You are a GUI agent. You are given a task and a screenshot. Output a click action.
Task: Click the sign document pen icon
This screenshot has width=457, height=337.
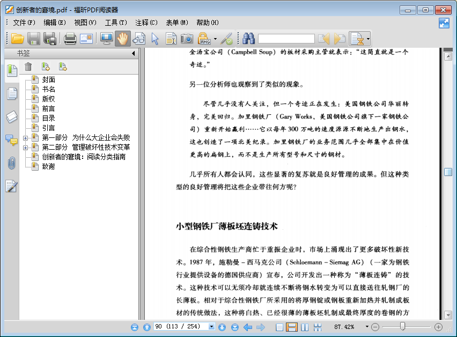(x=226, y=39)
